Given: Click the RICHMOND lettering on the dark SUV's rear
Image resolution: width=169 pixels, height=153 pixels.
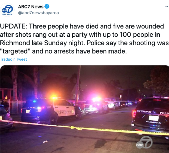Looking at the screenshot, I should pos(144,112).
